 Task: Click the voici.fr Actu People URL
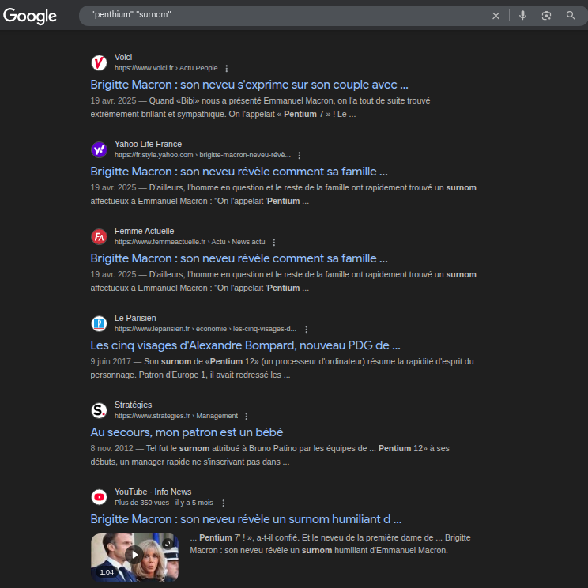click(x=166, y=68)
